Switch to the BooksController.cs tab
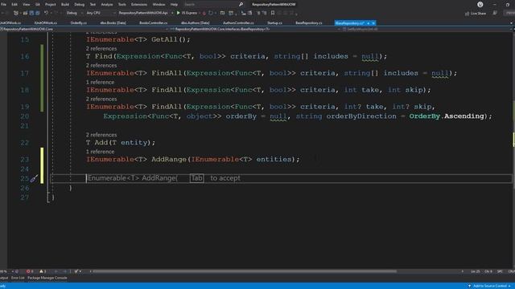Viewport: 515px width, 289px height. tap(154, 23)
